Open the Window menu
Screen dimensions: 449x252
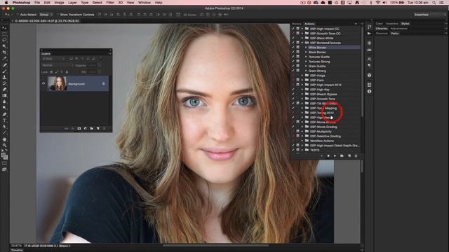pyautogui.click(x=145, y=3)
